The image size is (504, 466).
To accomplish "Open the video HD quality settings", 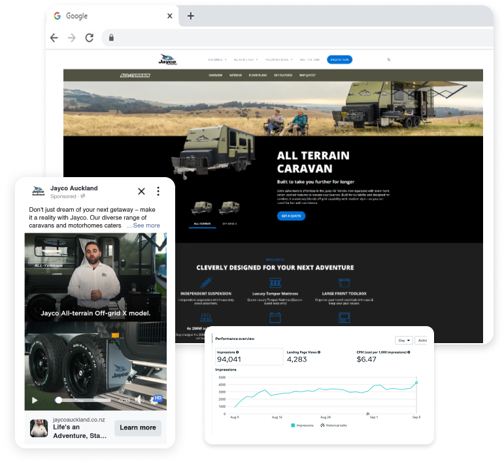I will pos(157,398).
